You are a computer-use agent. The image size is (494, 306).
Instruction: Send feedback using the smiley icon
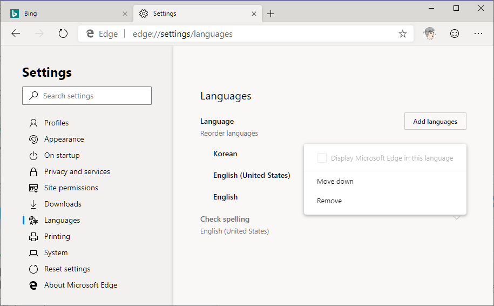coord(454,34)
